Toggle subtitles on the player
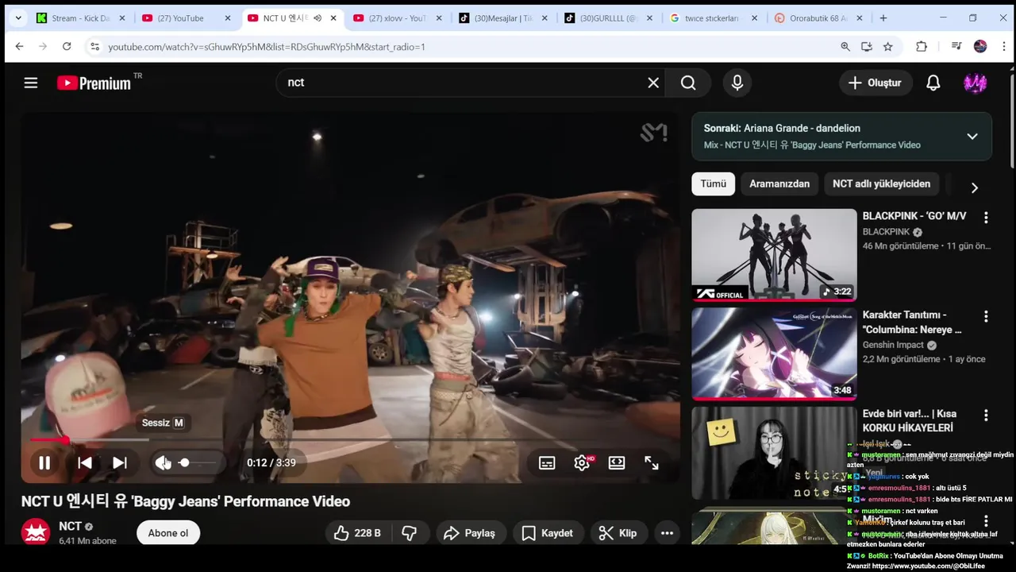Screen dimensions: 1016x572 click(547, 462)
